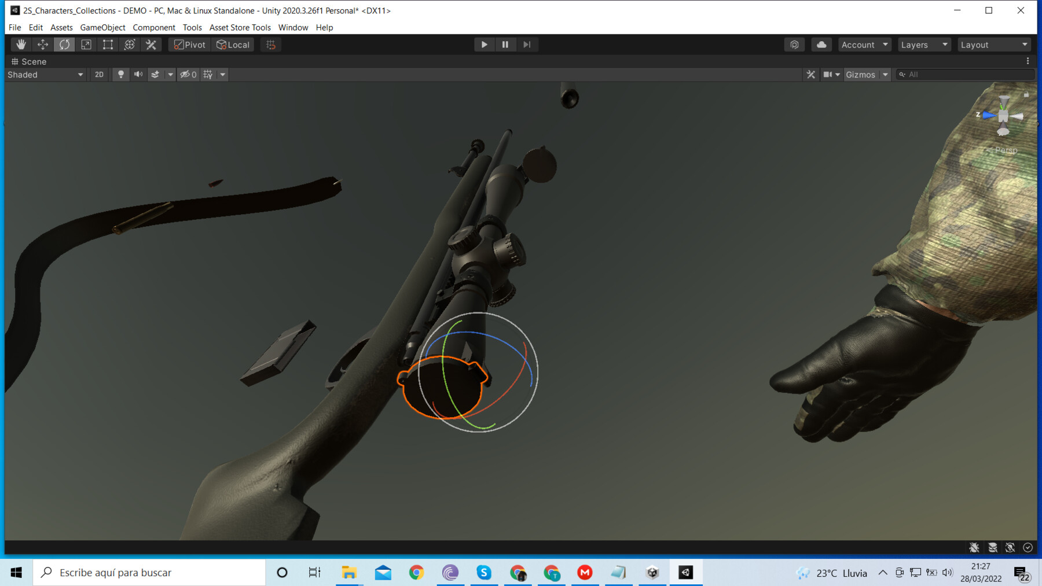This screenshot has width=1042, height=586.
Task: Toggle hidden objects visibility counter
Action: coord(188,75)
